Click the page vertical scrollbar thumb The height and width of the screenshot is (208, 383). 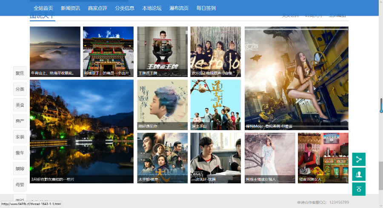click(381, 175)
